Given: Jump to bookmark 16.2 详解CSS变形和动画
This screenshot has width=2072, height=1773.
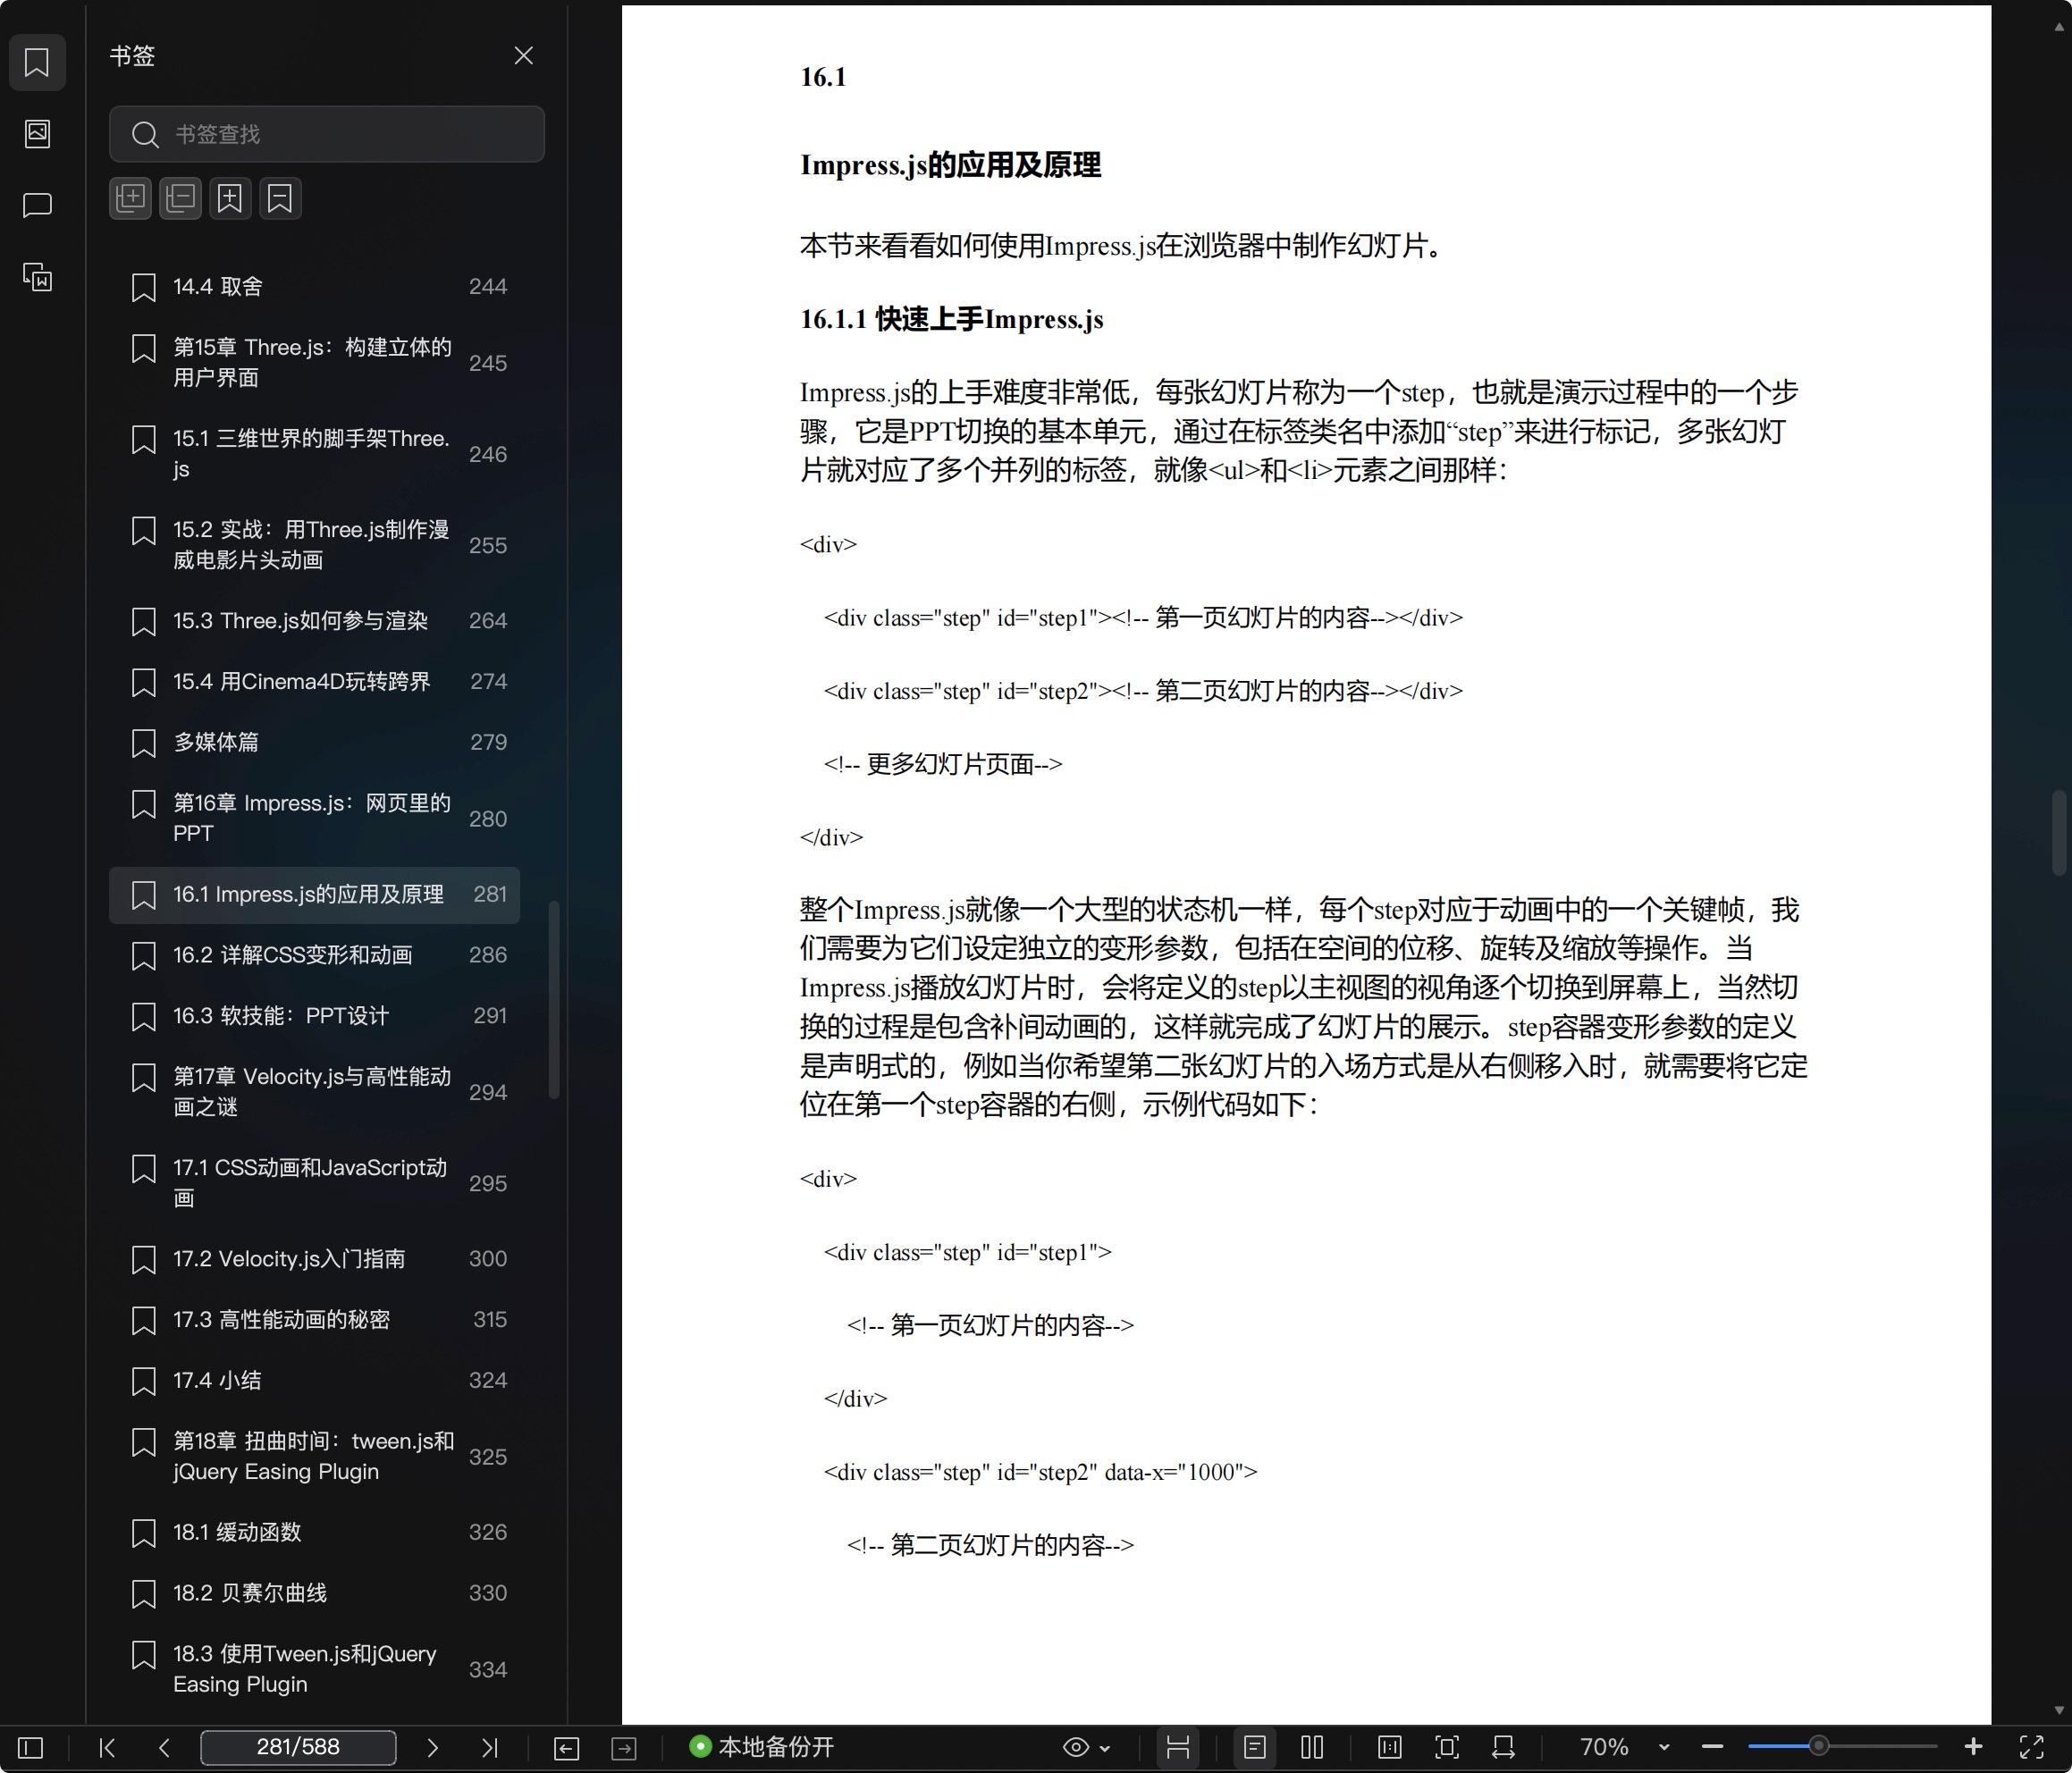Looking at the screenshot, I should (314, 956).
